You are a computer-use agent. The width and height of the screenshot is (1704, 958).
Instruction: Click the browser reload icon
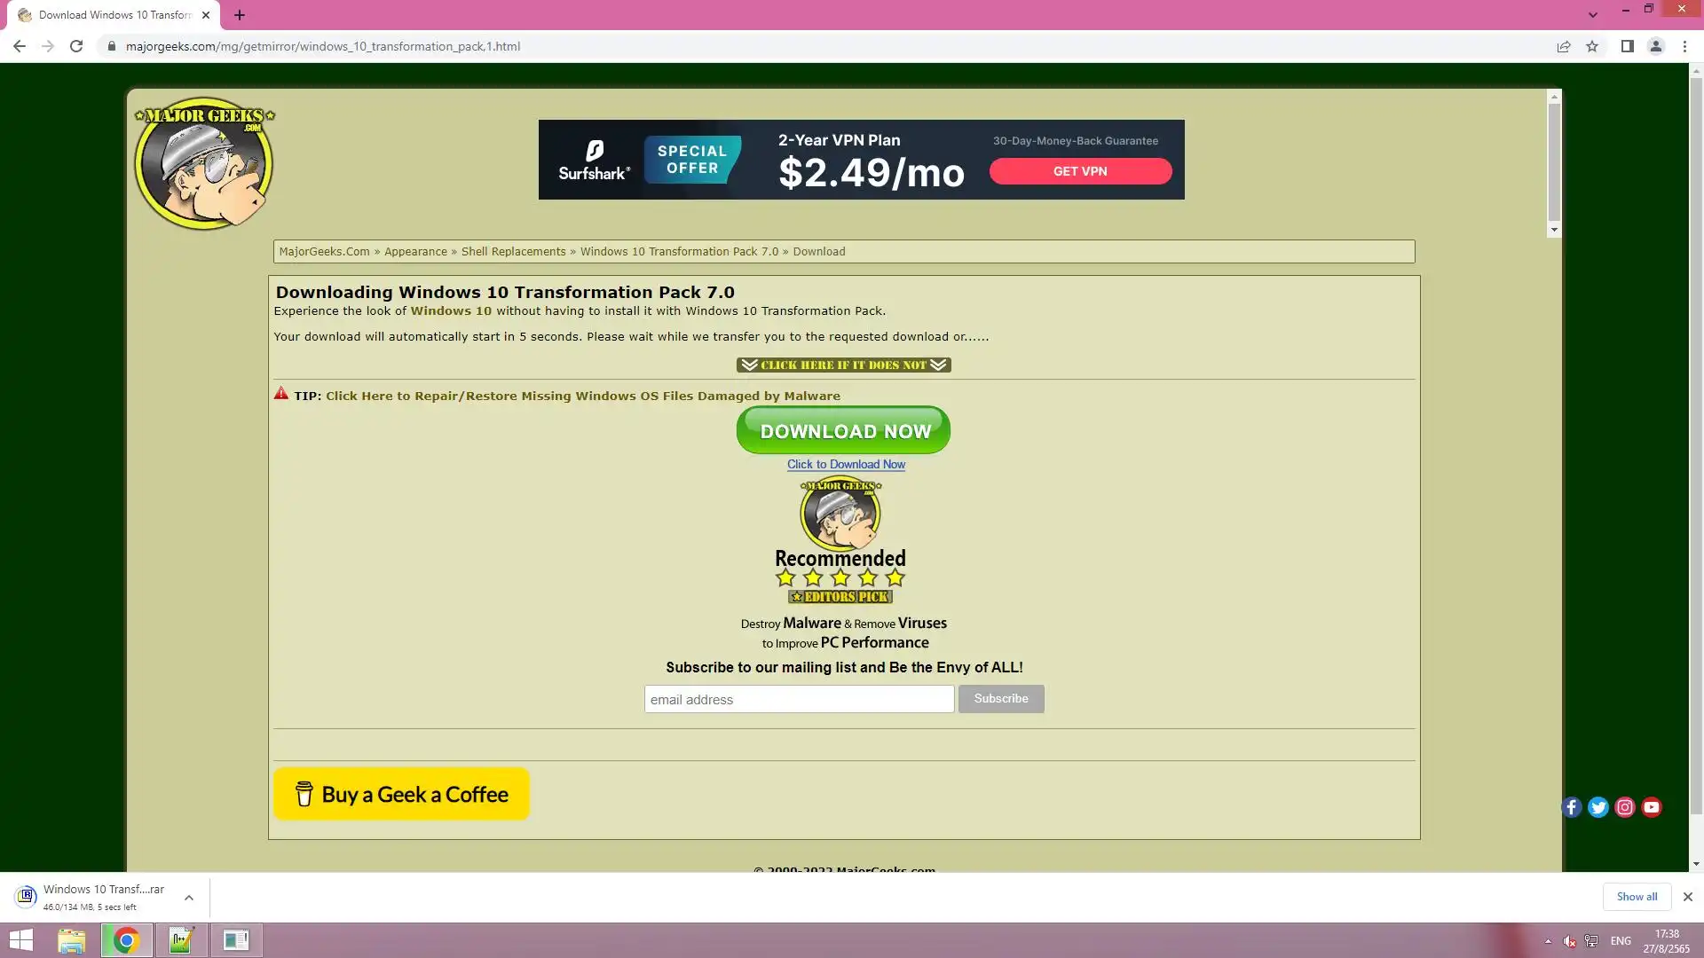76,46
